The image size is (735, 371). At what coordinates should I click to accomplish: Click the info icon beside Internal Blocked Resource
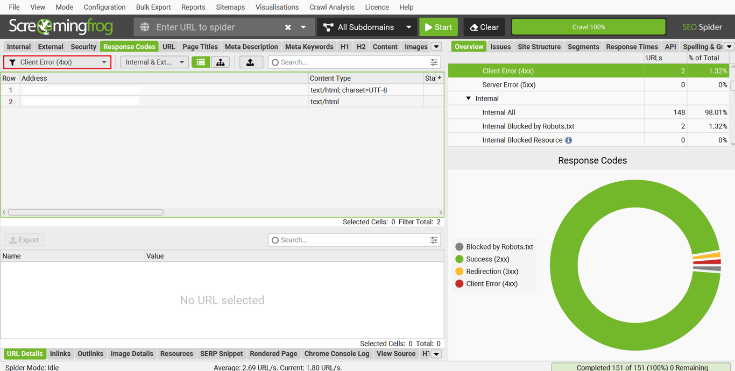569,140
